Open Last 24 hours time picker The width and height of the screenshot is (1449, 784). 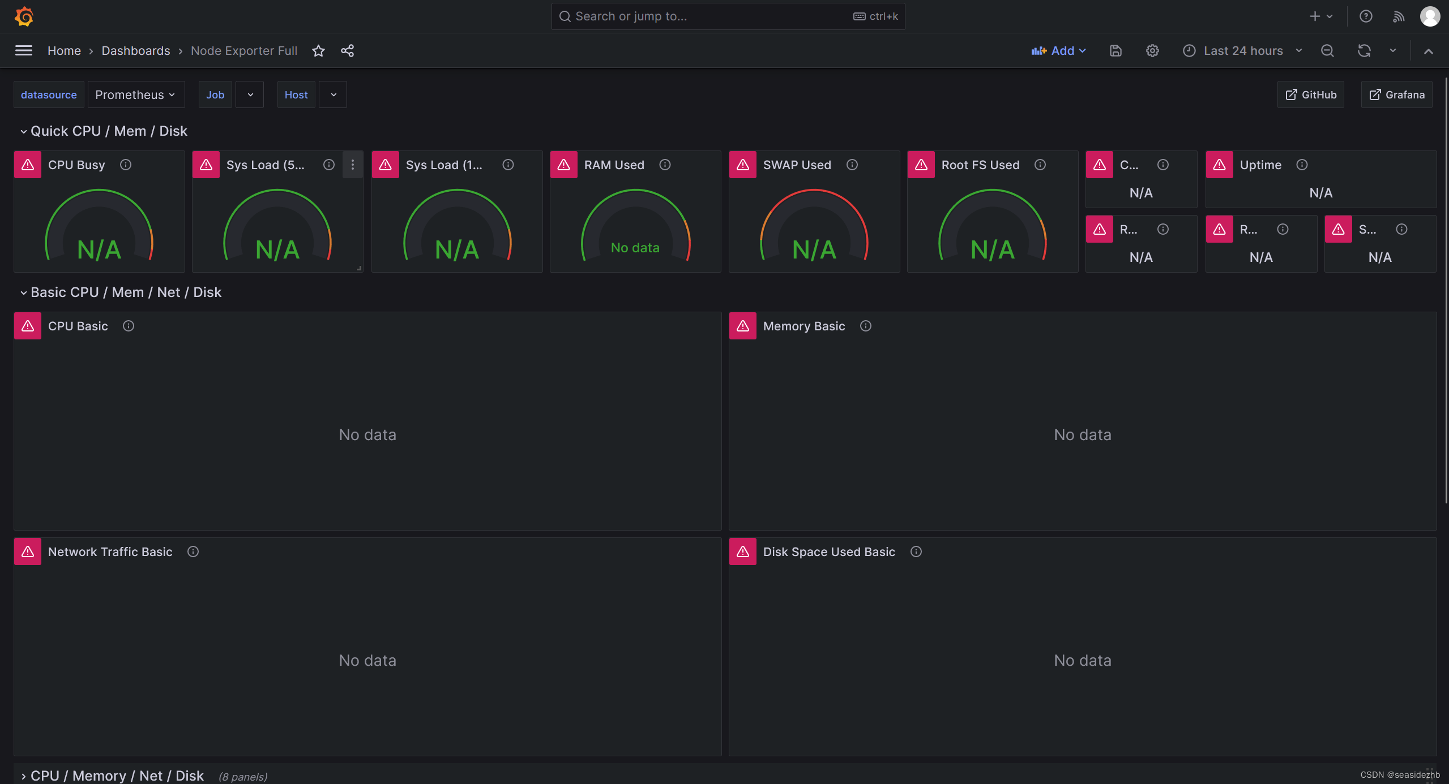point(1242,51)
